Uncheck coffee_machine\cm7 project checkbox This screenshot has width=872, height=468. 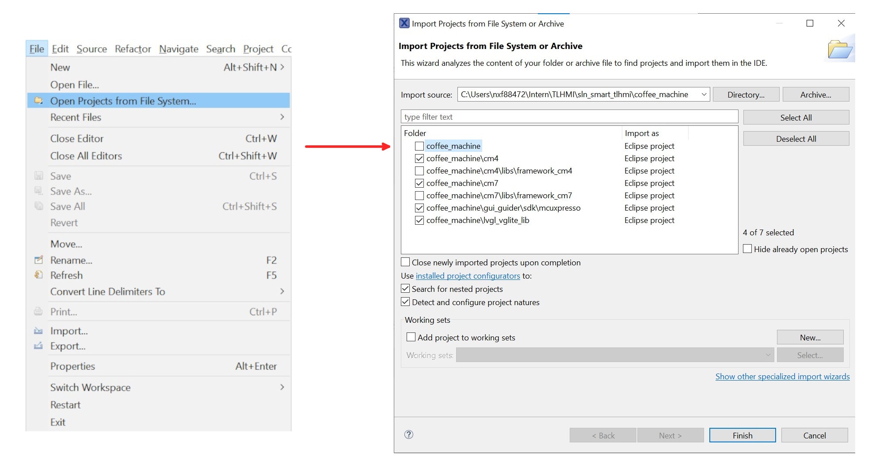click(x=419, y=183)
